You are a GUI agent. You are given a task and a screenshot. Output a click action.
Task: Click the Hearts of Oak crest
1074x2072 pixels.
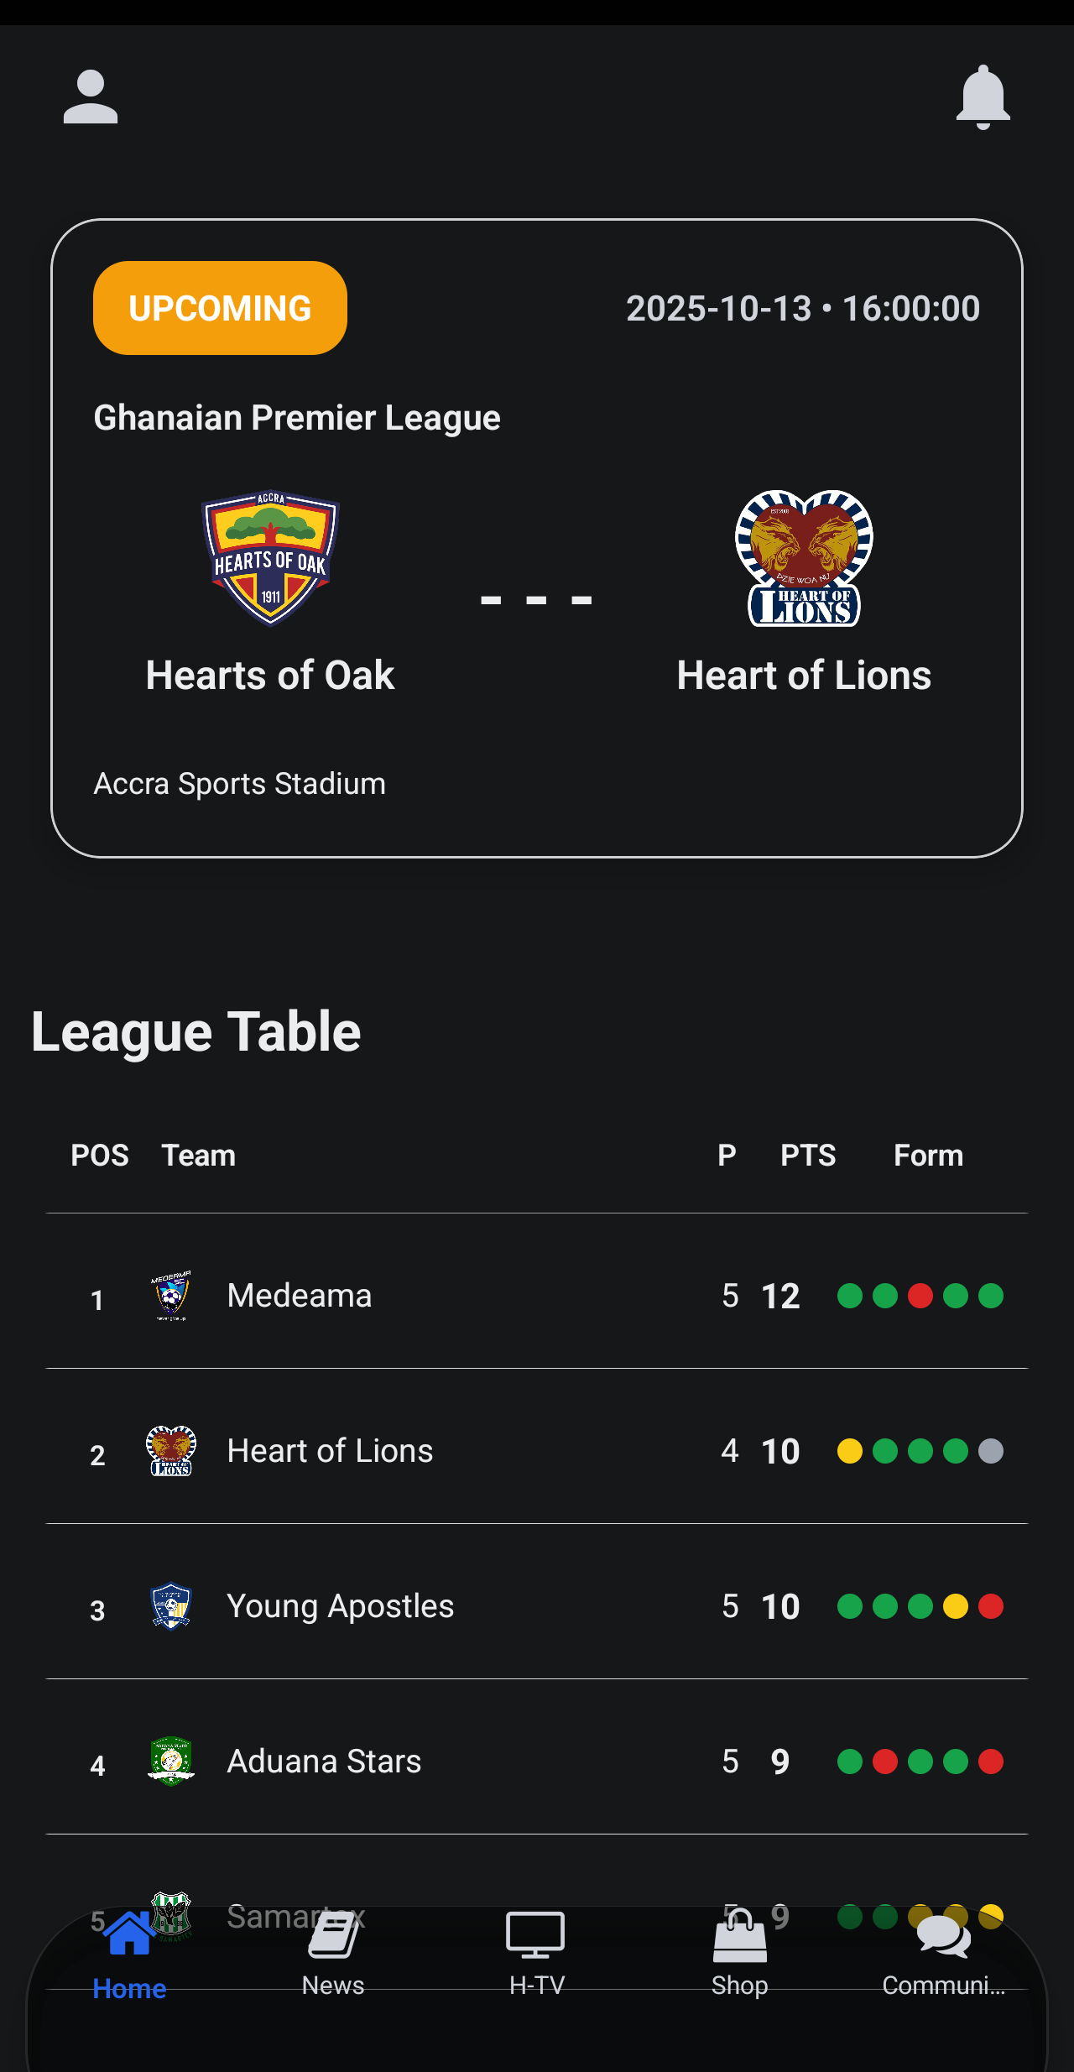[270, 558]
